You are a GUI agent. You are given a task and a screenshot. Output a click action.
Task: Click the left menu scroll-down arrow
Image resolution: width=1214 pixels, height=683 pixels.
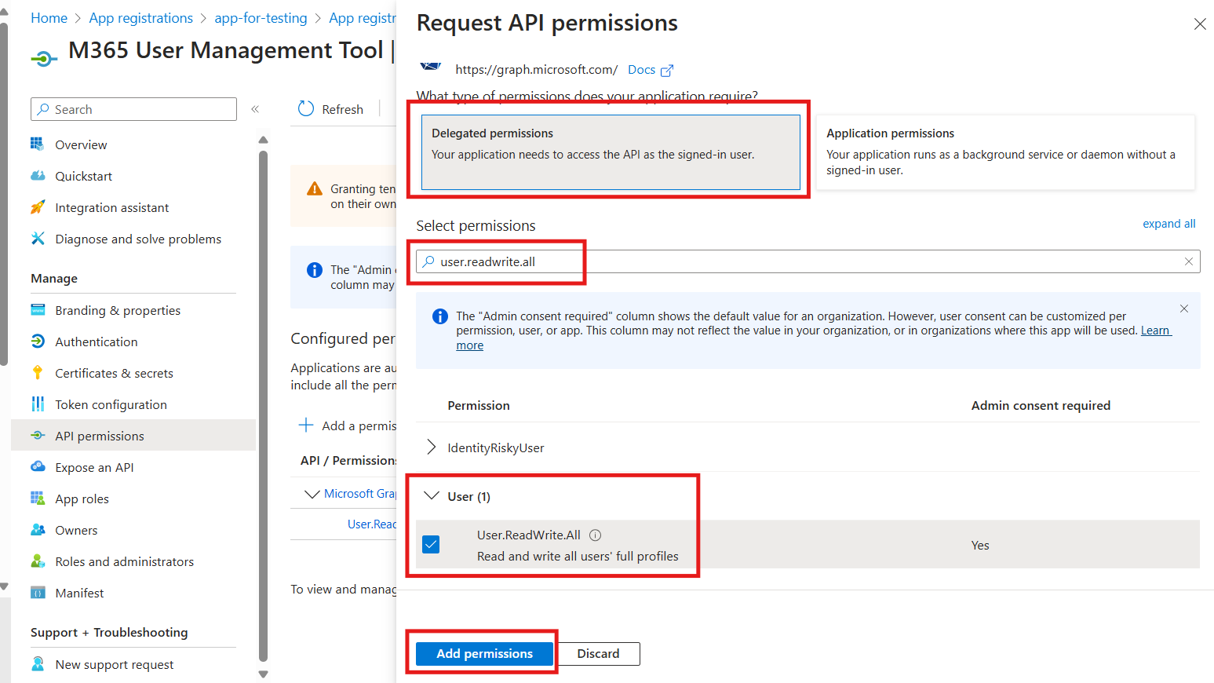coord(263,674)
